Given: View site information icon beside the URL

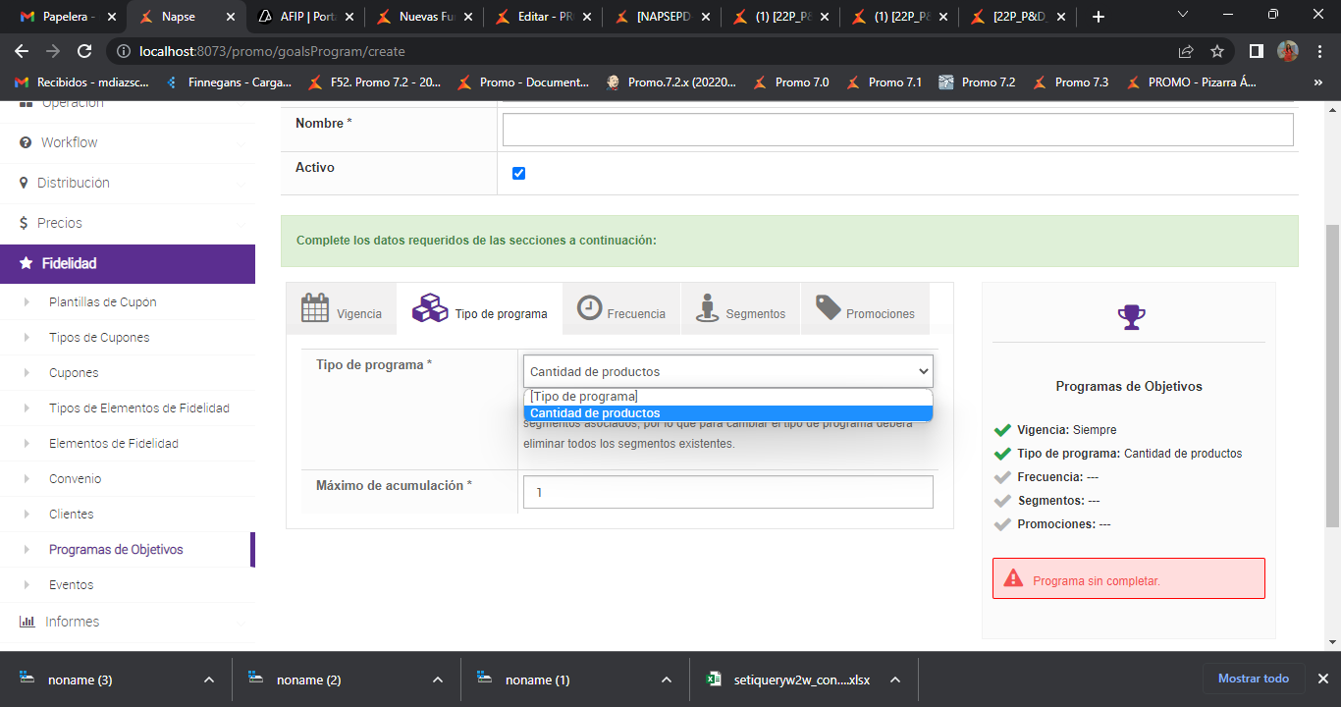Looking at the screenshot, I should click(123, 51).
